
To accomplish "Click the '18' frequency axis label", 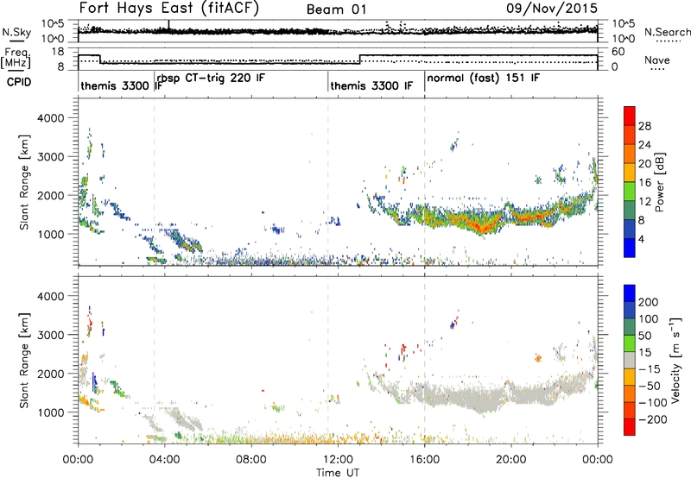I will coord(58,52).
